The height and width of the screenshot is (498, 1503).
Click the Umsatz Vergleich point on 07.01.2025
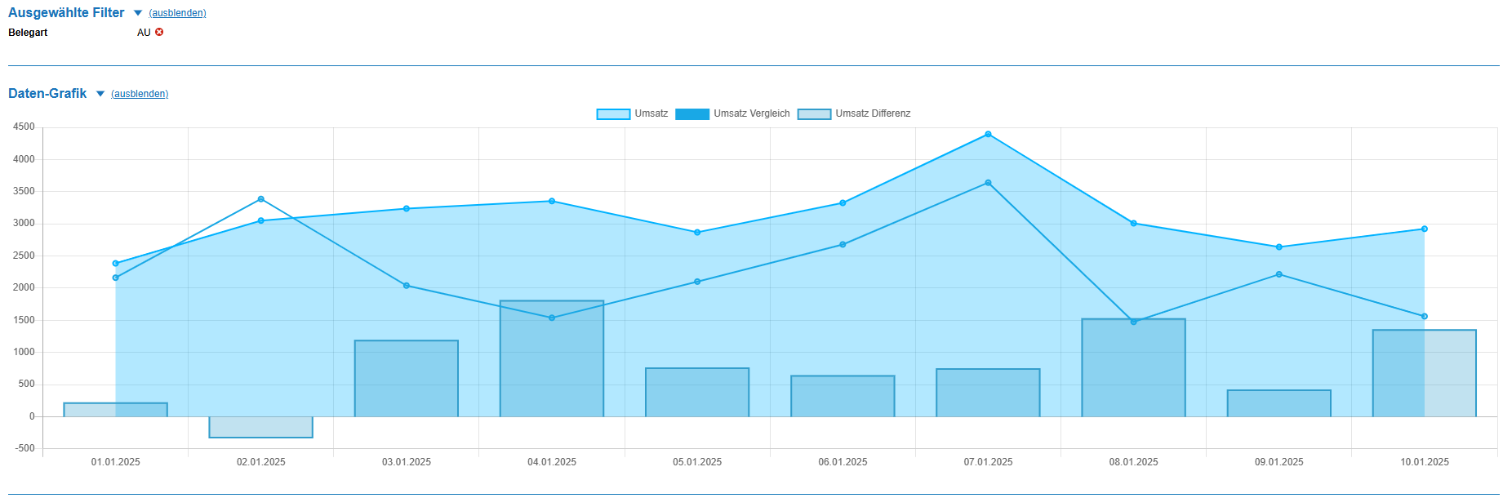[988, 183]
